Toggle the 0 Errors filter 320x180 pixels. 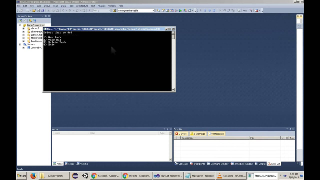(181, 134)
